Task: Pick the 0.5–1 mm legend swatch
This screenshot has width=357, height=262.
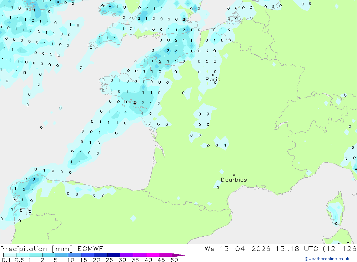Action: (x=23, y=255)
